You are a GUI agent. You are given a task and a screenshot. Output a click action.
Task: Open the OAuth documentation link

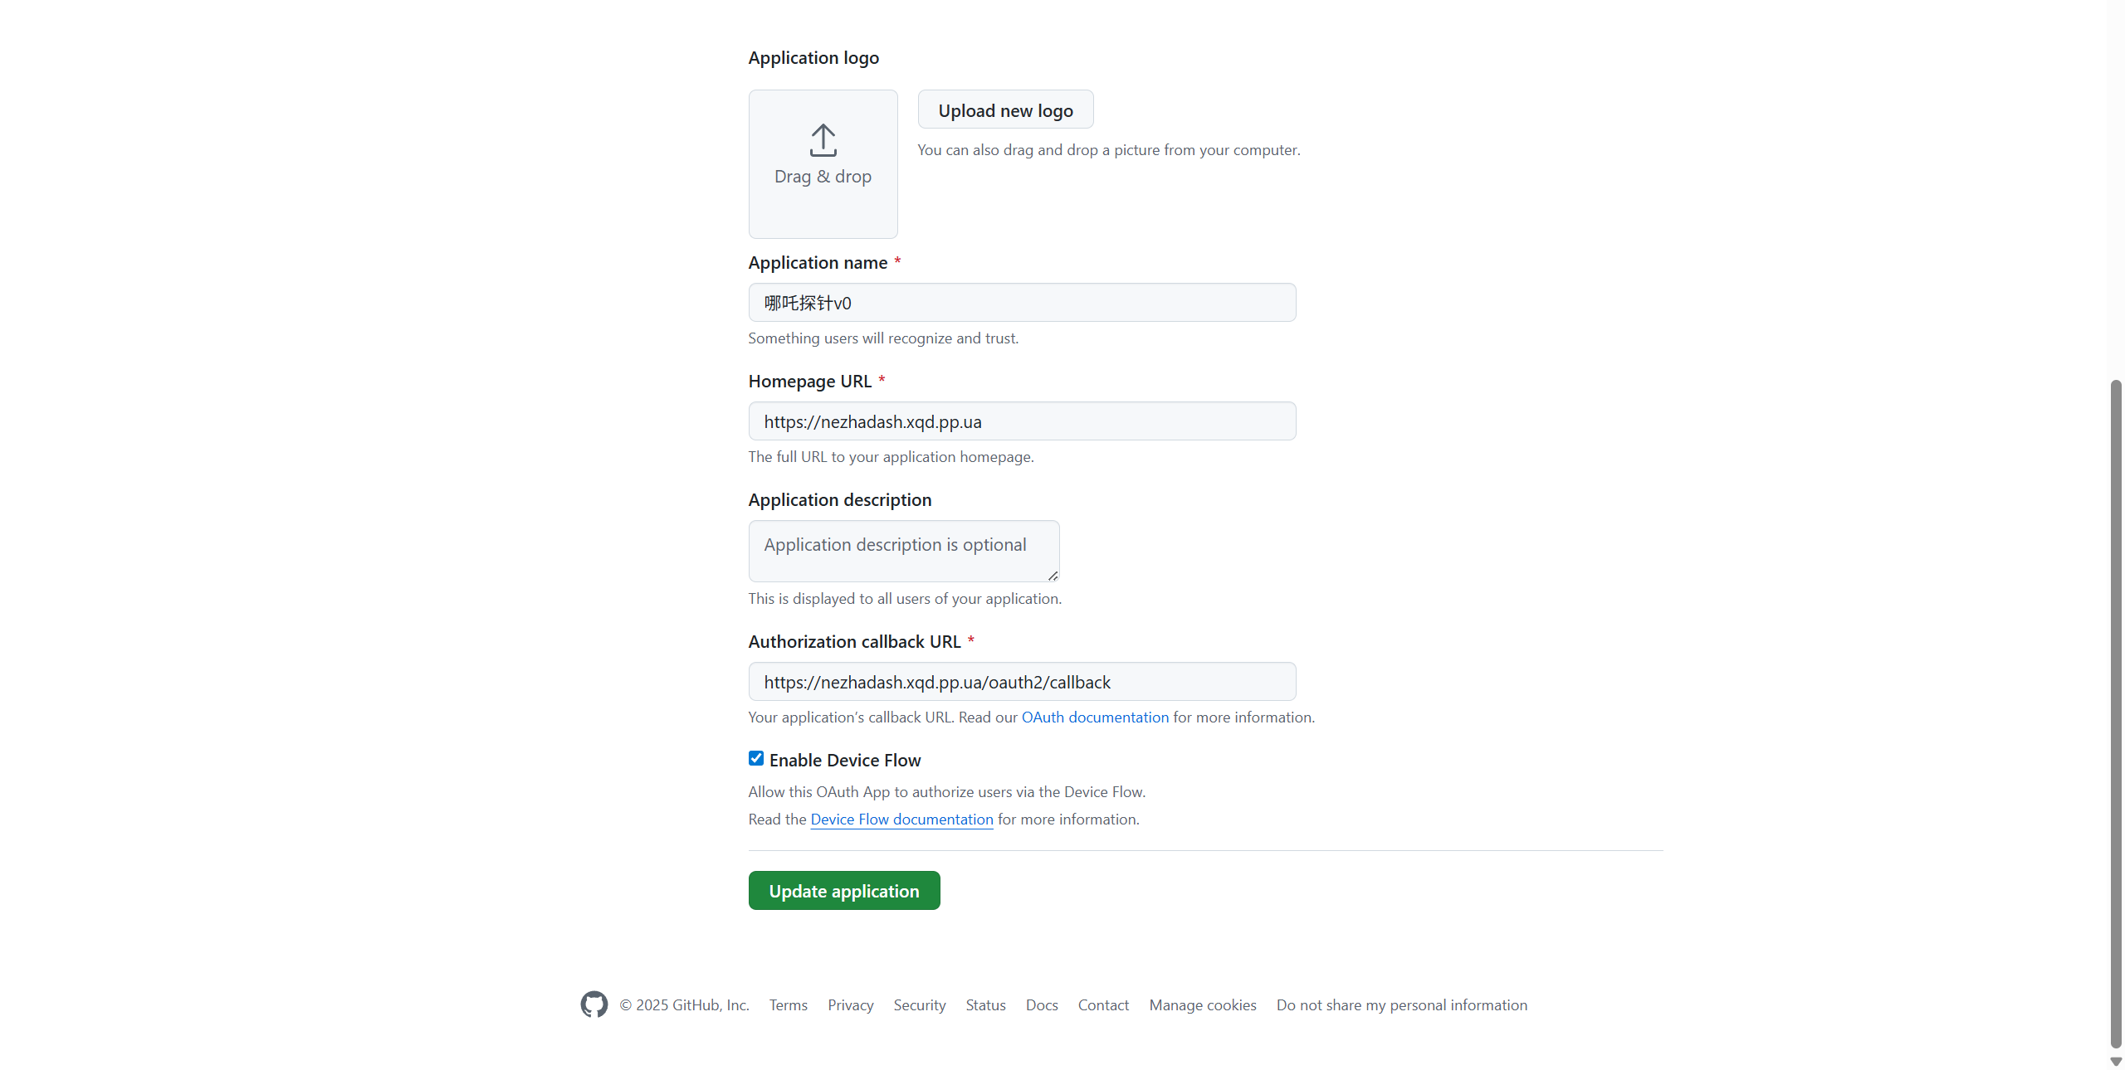1094,717
